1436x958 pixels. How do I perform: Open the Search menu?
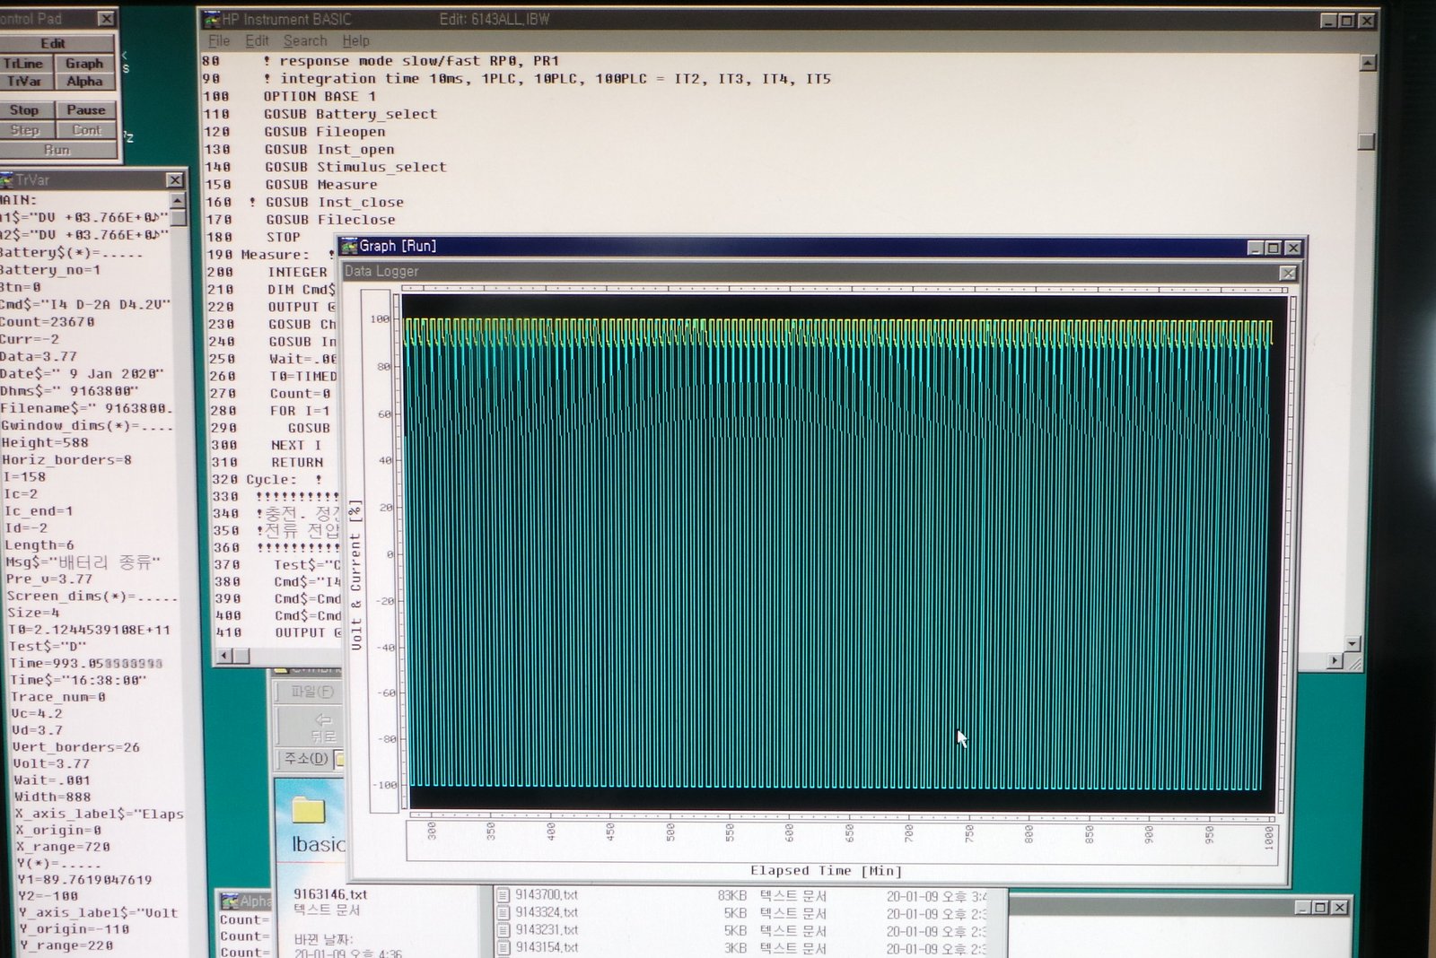[305, 41]
